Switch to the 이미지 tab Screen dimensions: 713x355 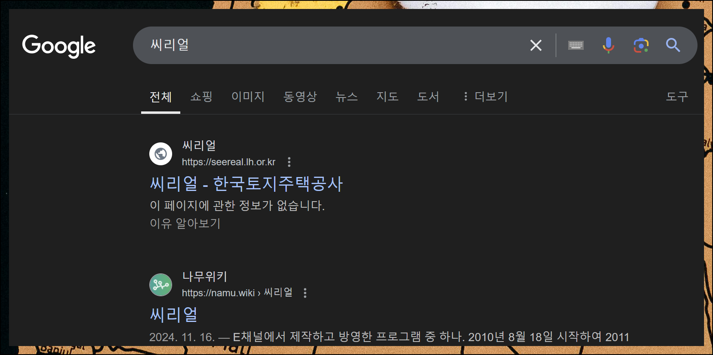[248, 97]
